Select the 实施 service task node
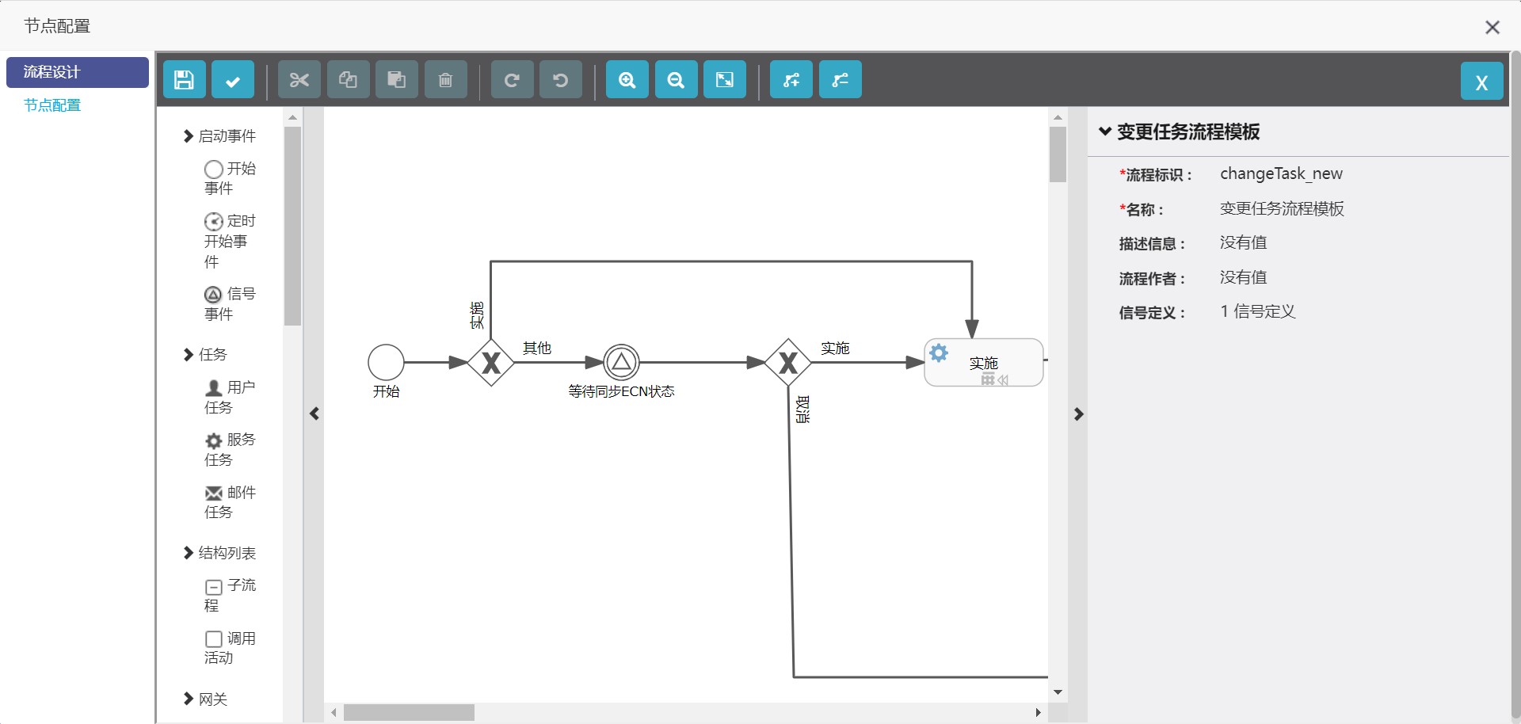Image resolution: width=1521 pixels, height=724 pixels. click(x=983, y=363)
